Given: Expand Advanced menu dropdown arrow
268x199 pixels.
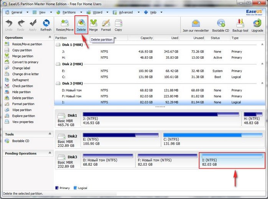Looking at the screenshot, I should tap(139, 12).
